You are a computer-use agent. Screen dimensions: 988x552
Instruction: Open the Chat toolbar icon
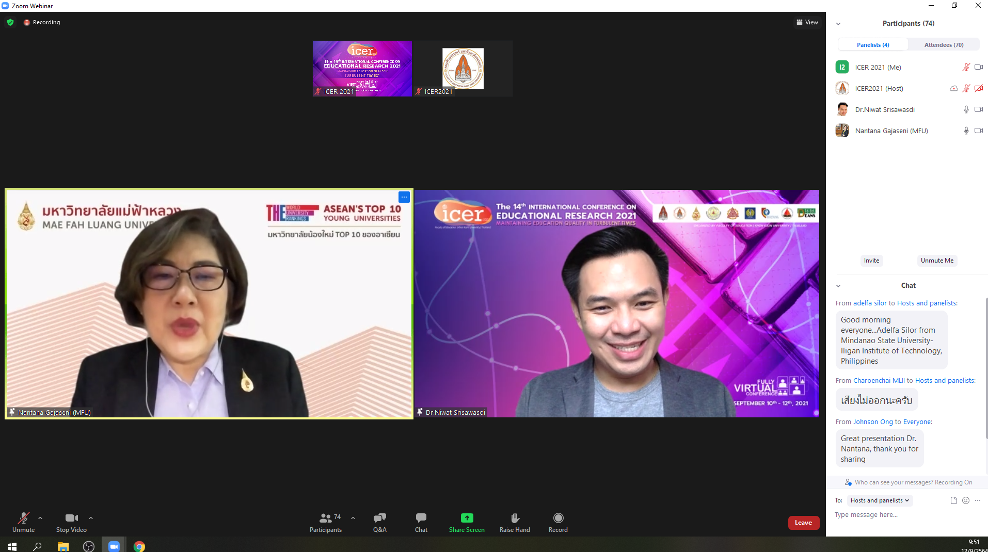[421, 518]
